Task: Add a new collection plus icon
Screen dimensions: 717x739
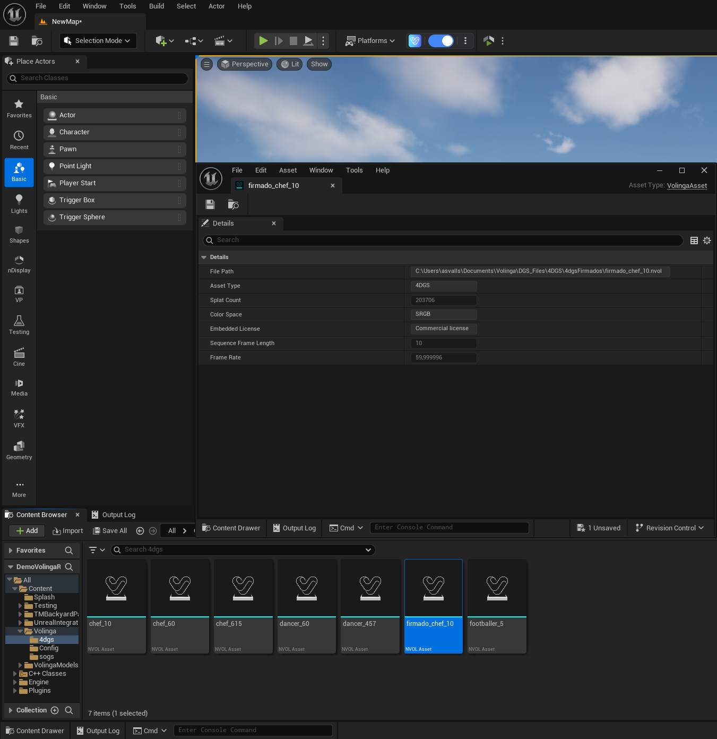Action: click(55, 710)
